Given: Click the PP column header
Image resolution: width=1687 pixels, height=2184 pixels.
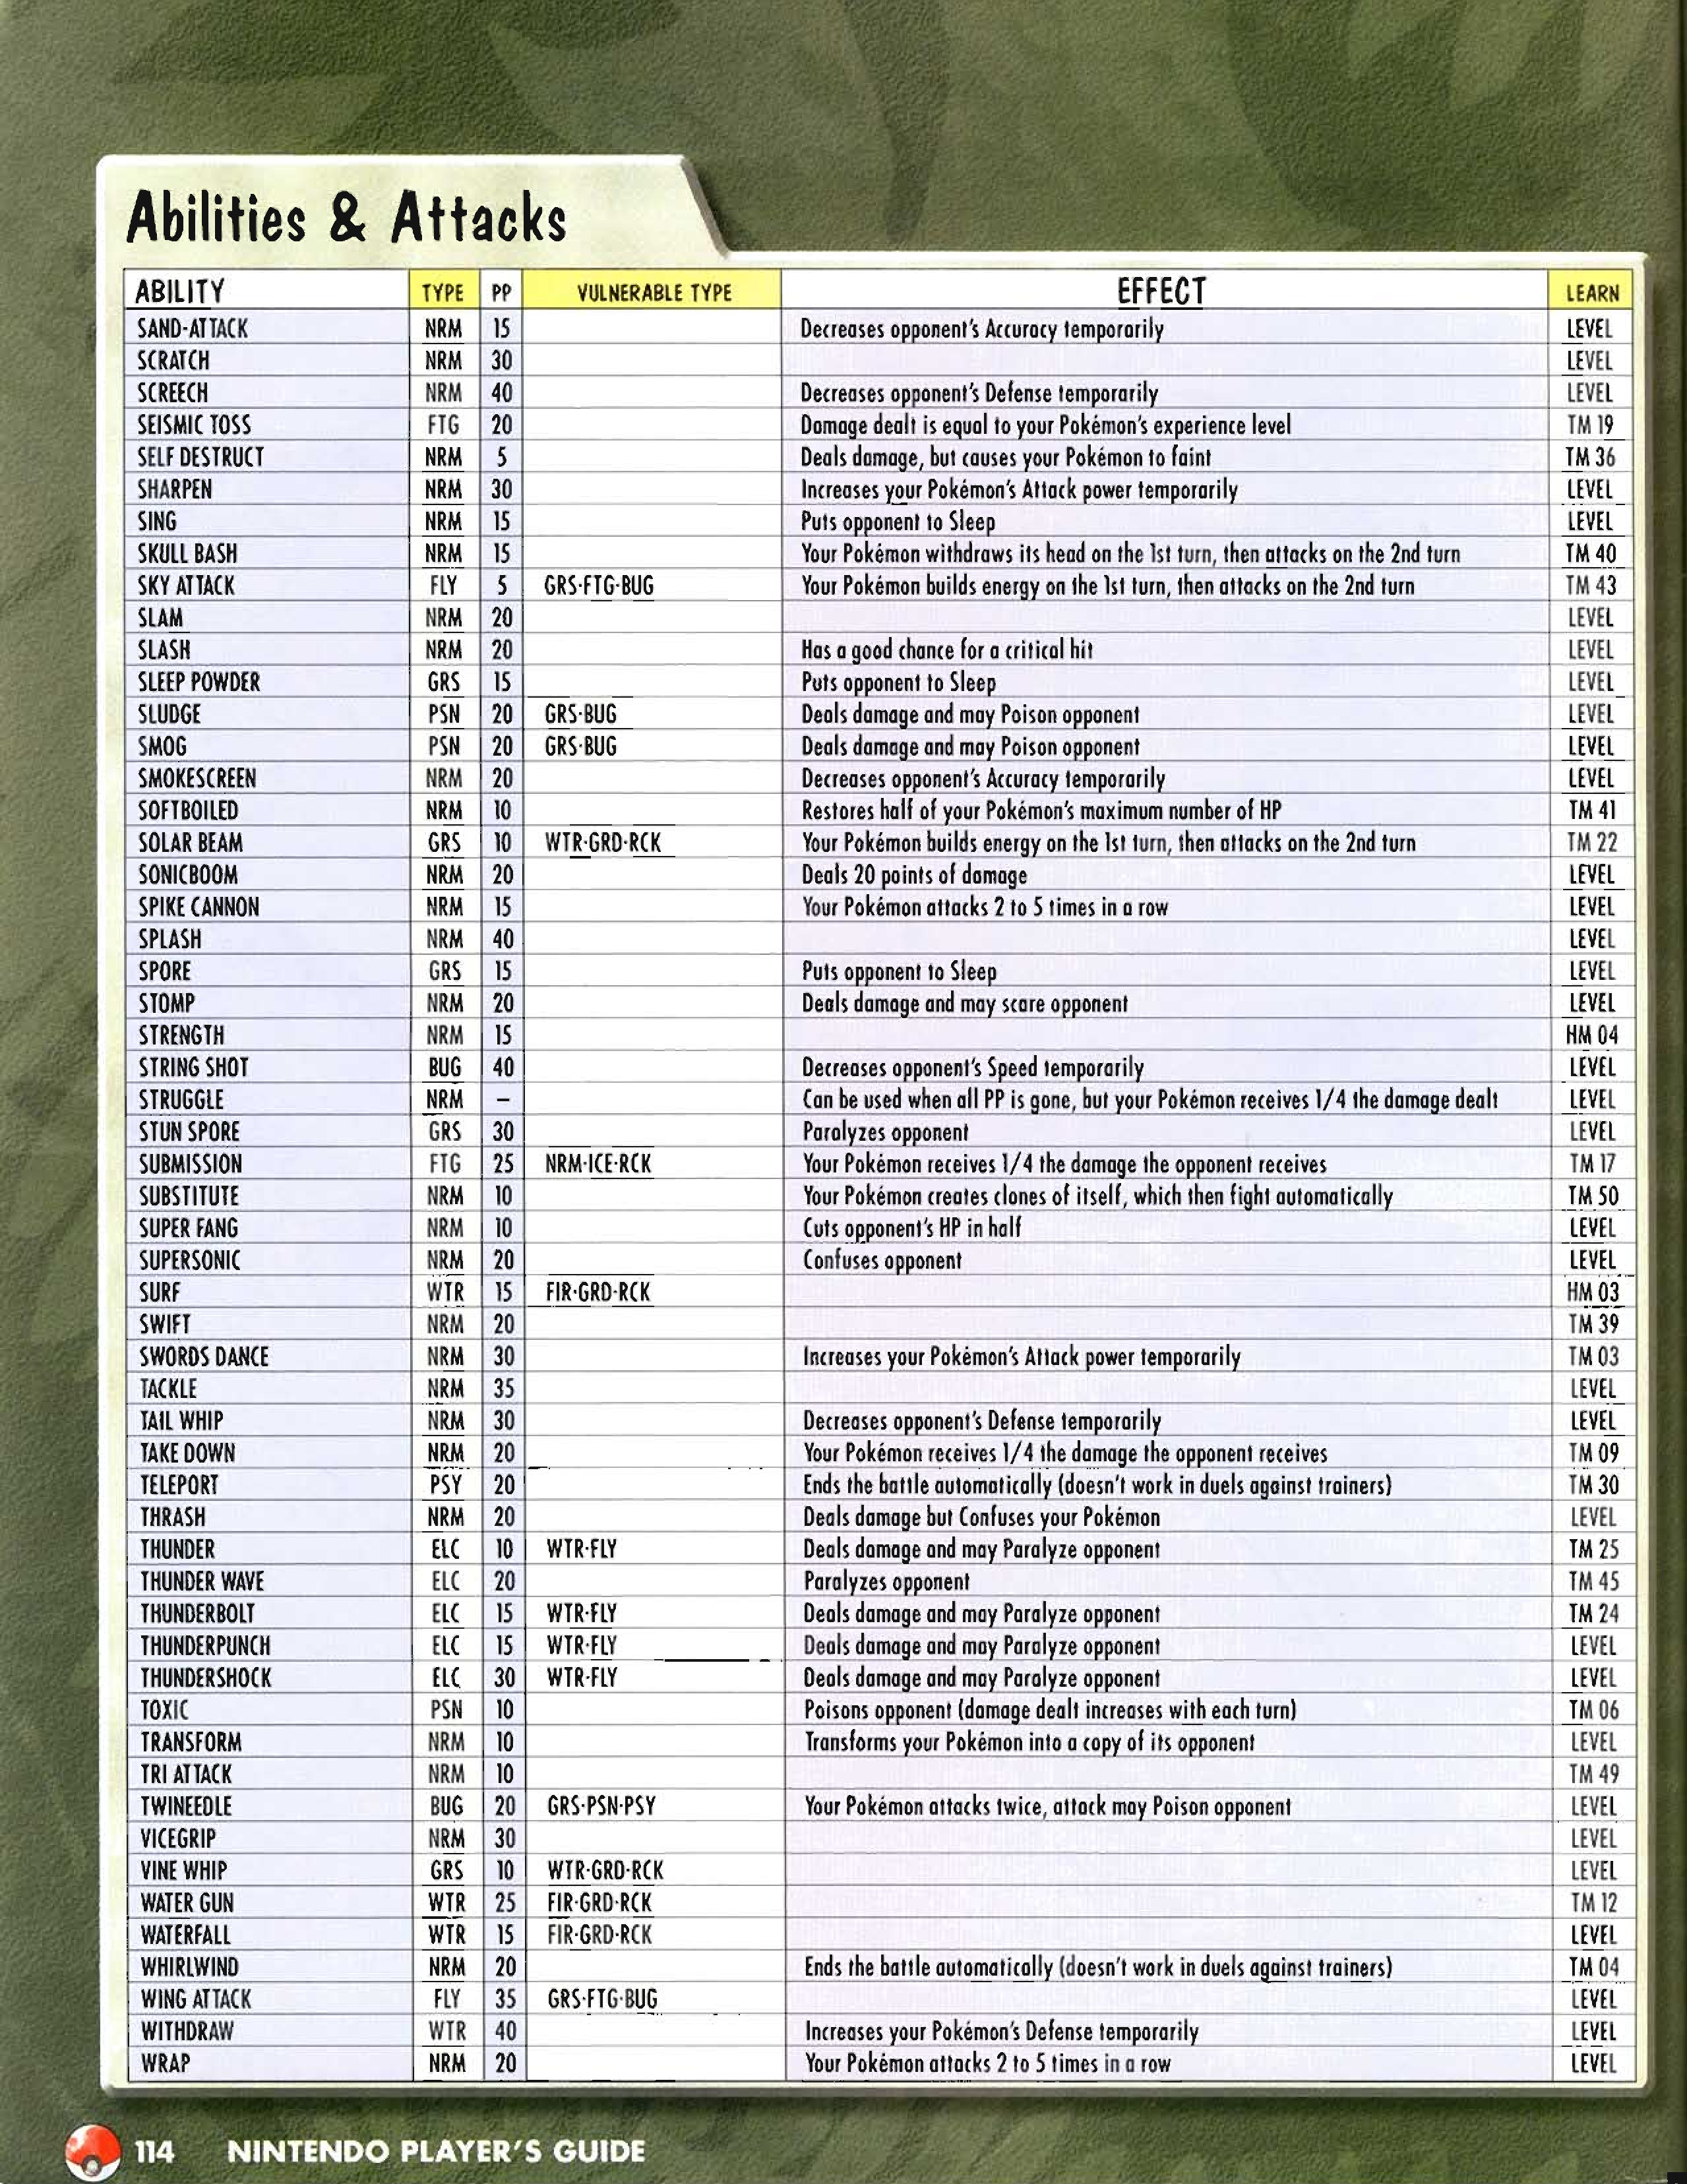Looking at the screenshot, I should coord(501,293).
